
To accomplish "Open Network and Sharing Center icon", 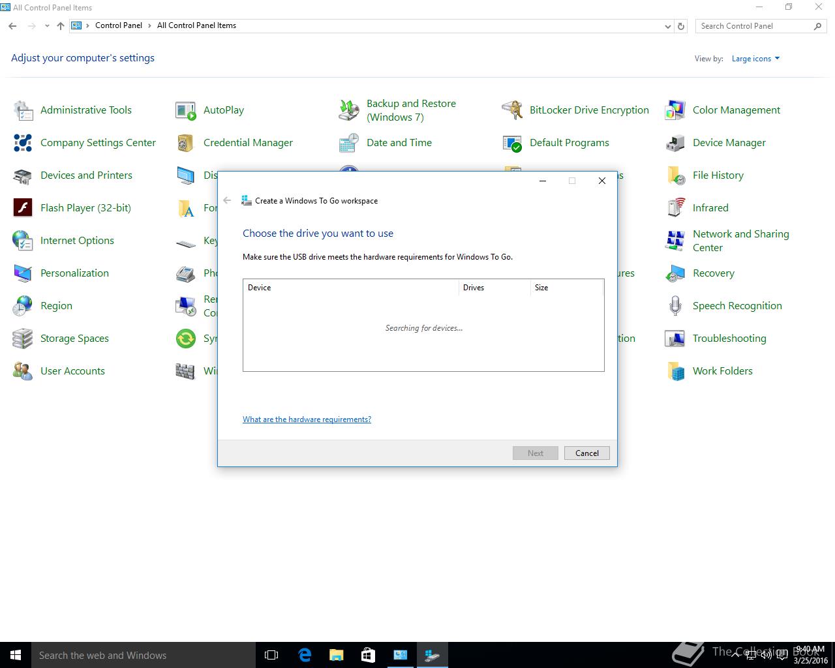I will 675,241.
